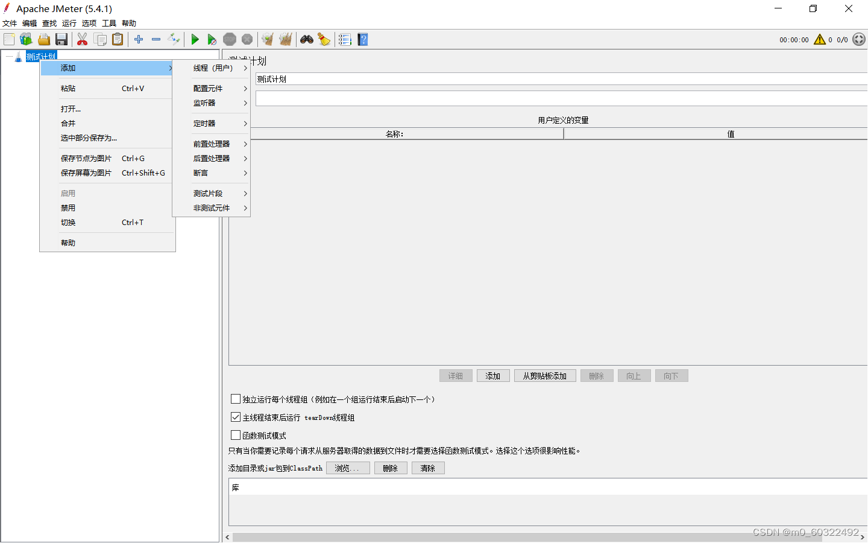
Task: Choose 保存屏幕为图片 entry
Action: pos(107,173)
